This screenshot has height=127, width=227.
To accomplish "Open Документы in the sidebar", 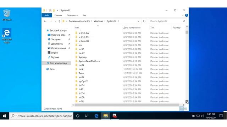I will coord(57,44).
